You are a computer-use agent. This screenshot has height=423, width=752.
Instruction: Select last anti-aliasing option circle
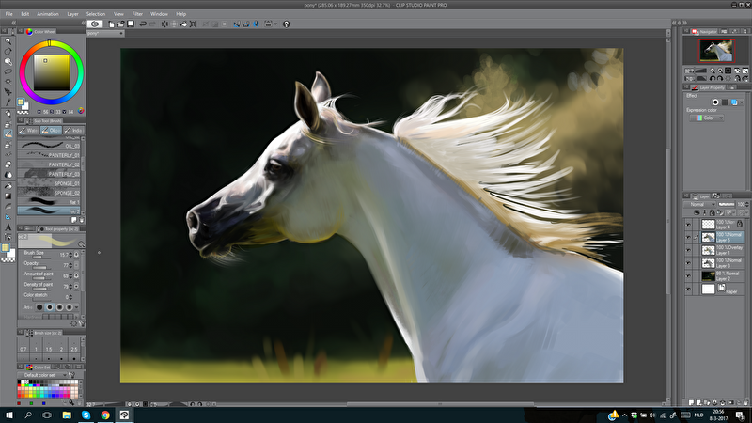pyautogui.click(x=69, y=307)
